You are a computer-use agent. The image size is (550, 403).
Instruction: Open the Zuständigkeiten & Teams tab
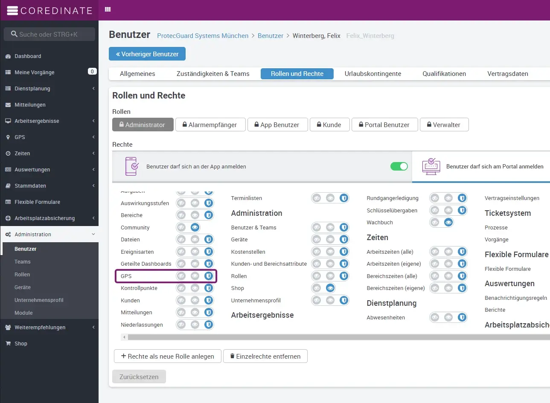click(x=212, y=74)
